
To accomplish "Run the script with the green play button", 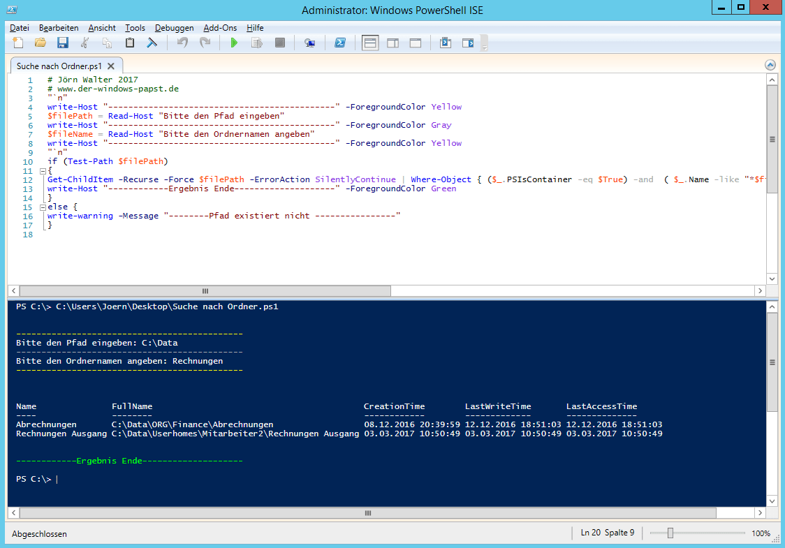I will [234, 43].
